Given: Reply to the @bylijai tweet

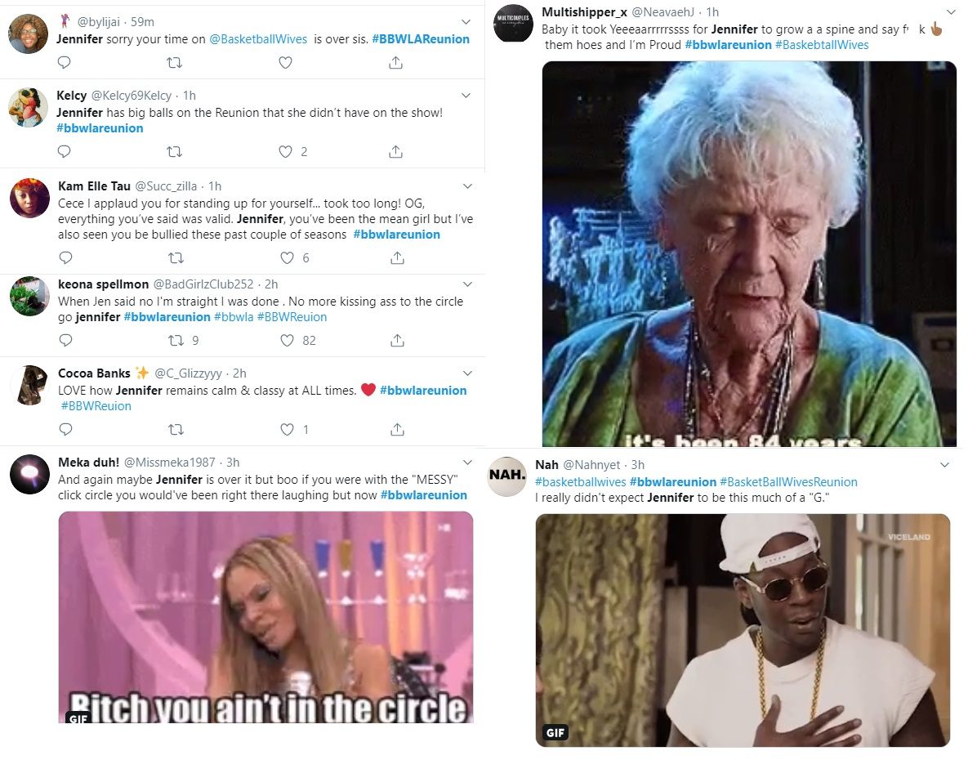Looking at the screenshot, I should pos(65,62).
